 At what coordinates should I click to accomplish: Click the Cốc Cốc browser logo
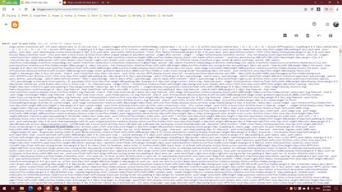point(10,2)
